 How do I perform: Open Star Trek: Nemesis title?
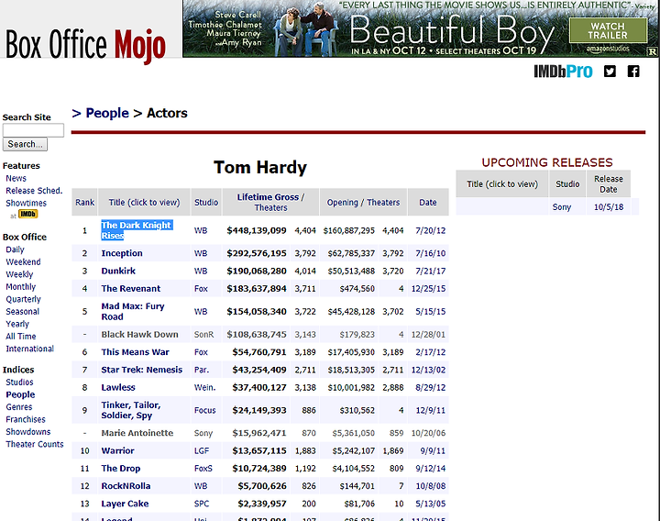tap(142, 370)
